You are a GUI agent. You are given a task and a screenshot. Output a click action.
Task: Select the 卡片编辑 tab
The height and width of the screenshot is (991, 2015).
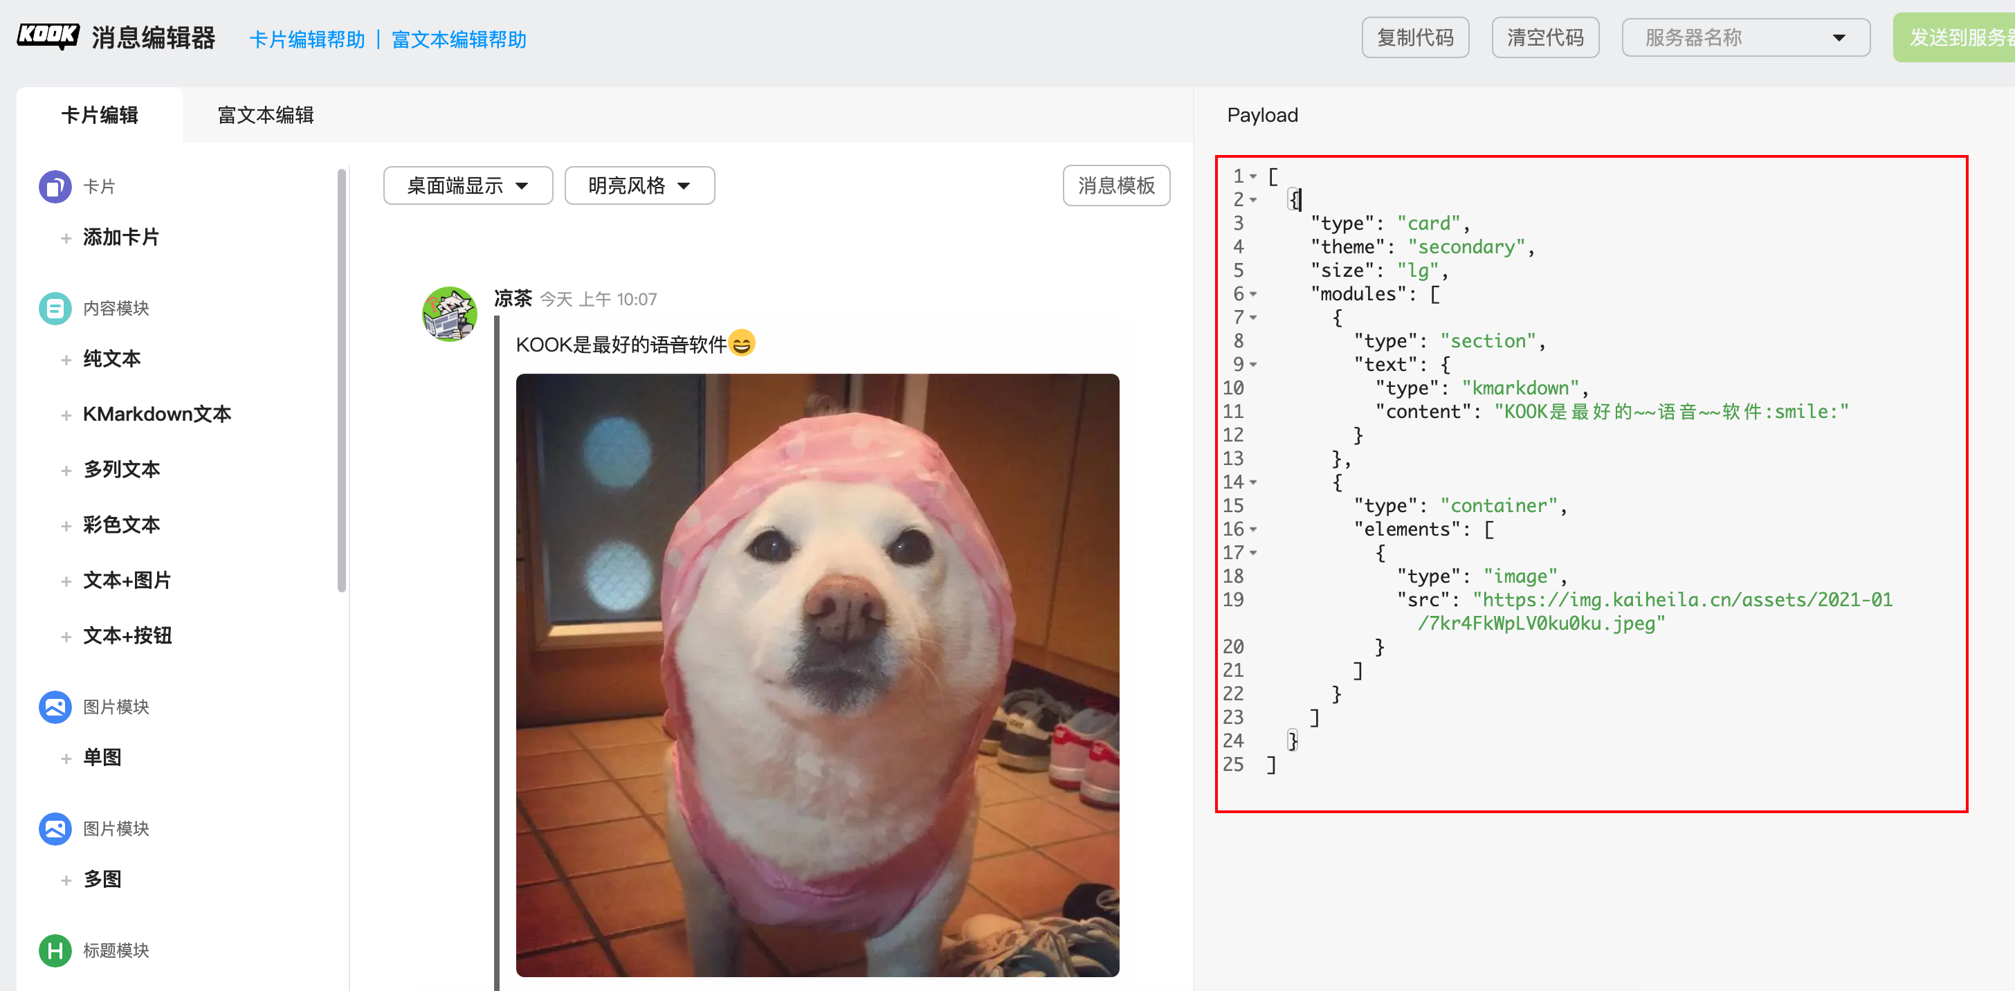(100, 115)
